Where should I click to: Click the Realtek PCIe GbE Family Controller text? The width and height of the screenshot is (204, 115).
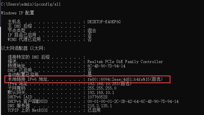125,62
